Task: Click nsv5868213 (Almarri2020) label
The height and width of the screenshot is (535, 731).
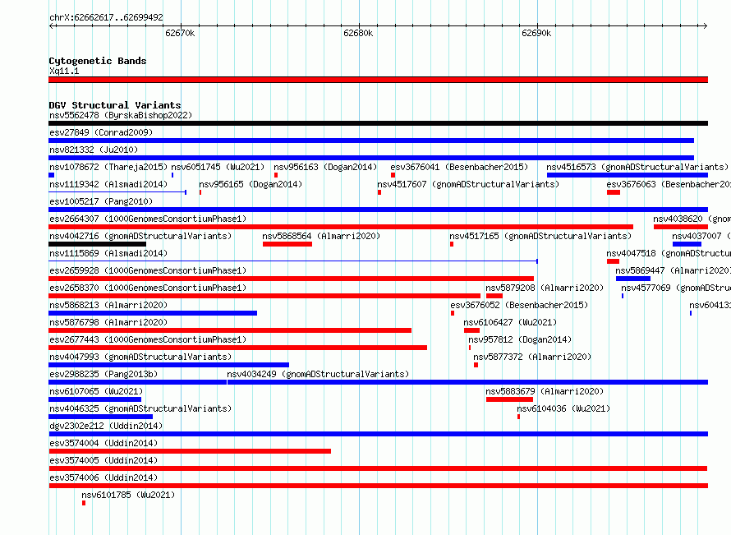Action: coord(108,305)
